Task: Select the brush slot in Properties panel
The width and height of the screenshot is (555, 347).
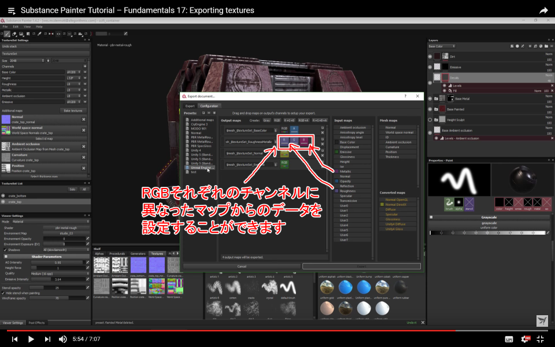Action: point(449,204)
